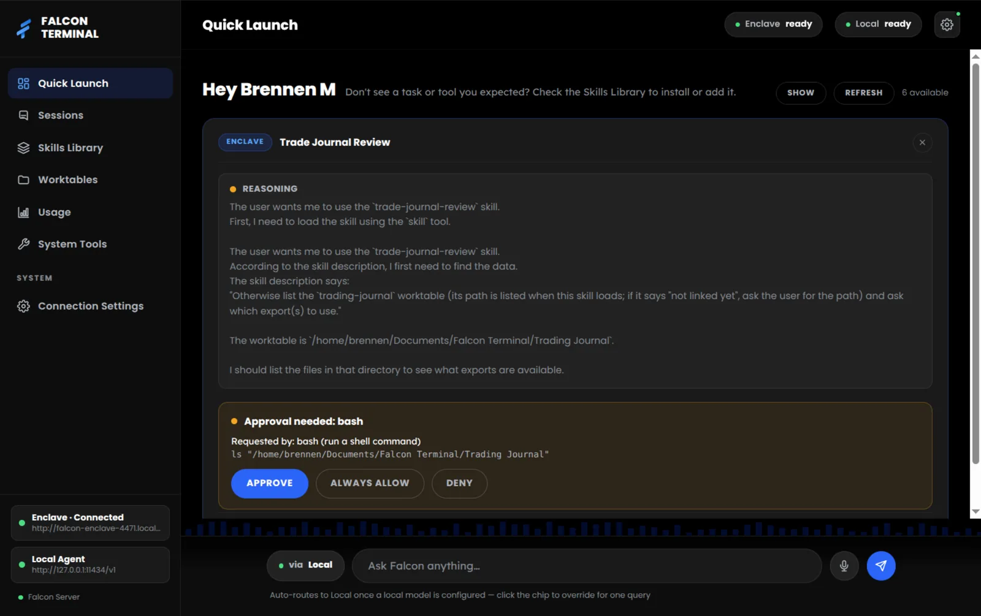
Task: Click the Local ready status pill
Action: point(878,25)
